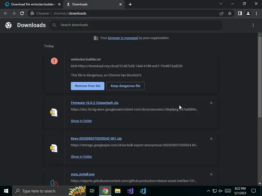Image resolution: width=262 pixels, height=196 pixels.
Task: Open the tab search dropdown arrow
Action: [x=221, y=4]
